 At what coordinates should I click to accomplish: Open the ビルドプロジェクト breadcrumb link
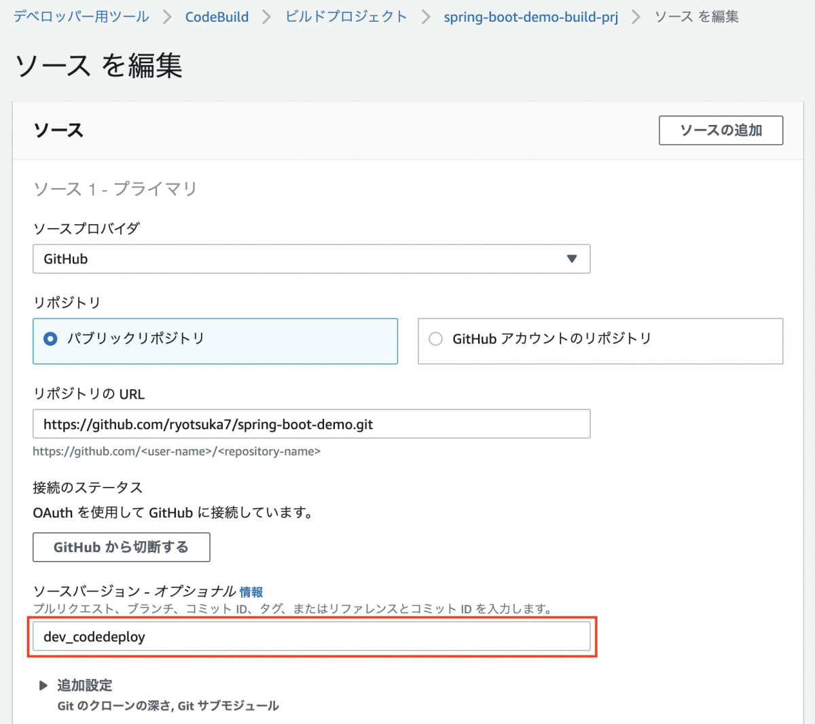point(346,16)
